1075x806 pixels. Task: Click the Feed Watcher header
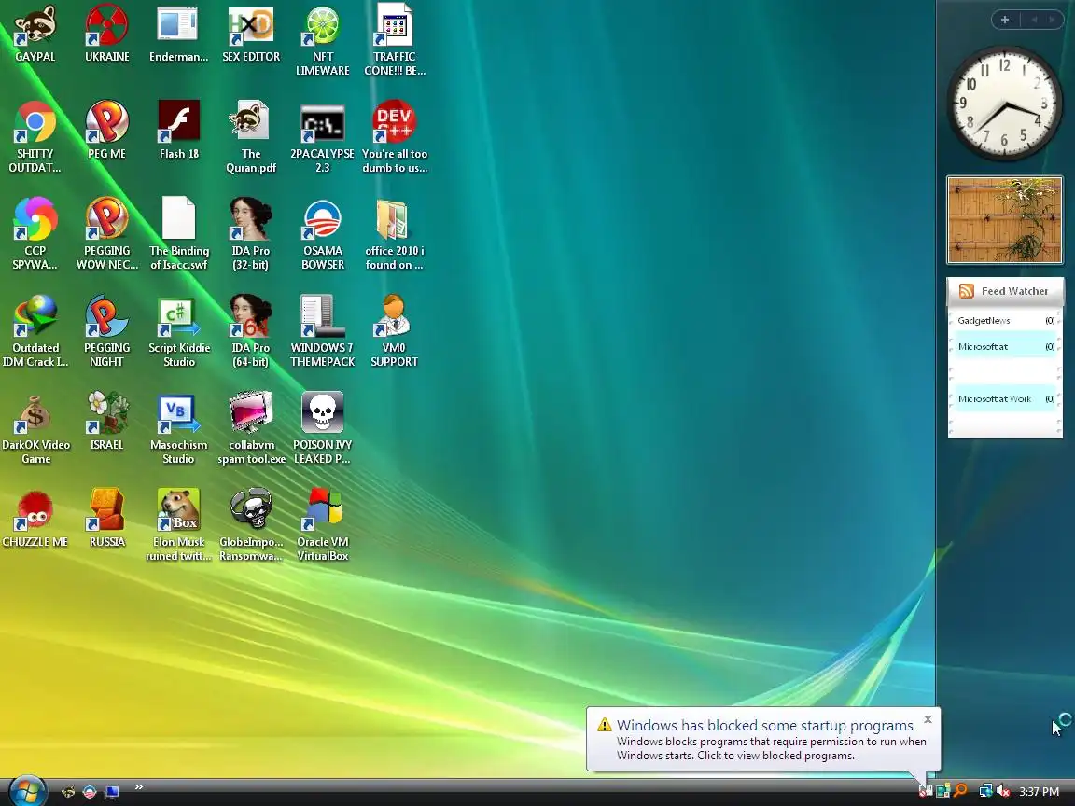pyautogui.click(x=1005, y=291)
